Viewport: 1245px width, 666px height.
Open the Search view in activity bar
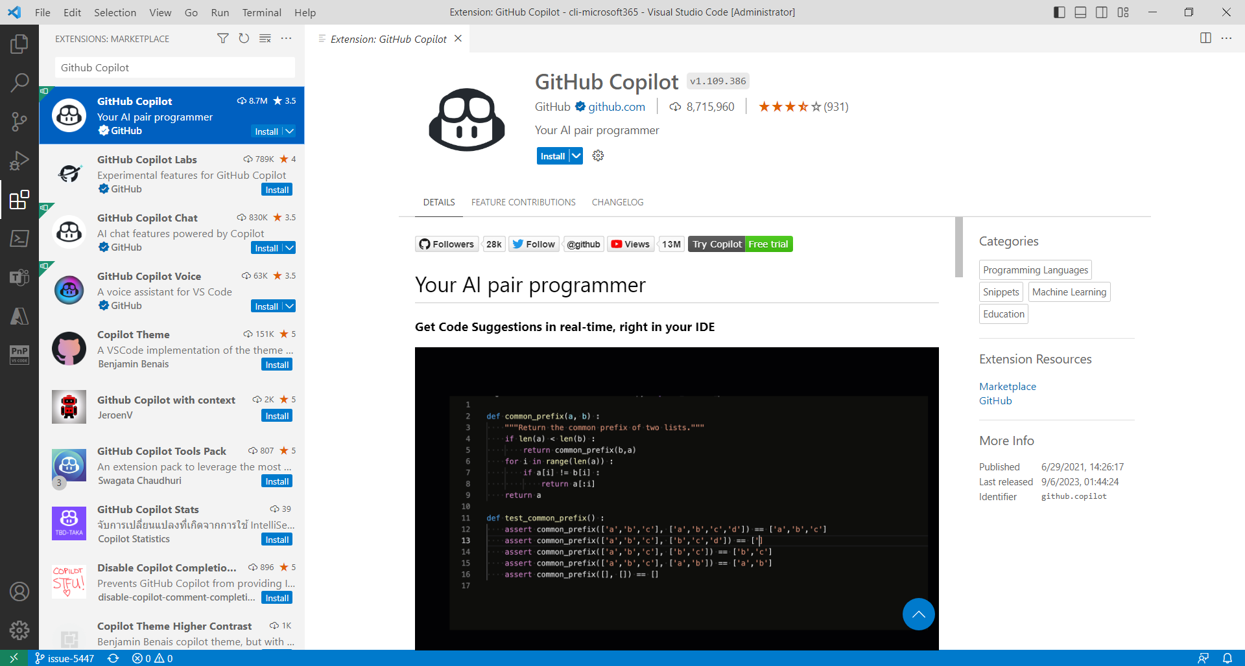click(19, 82)
